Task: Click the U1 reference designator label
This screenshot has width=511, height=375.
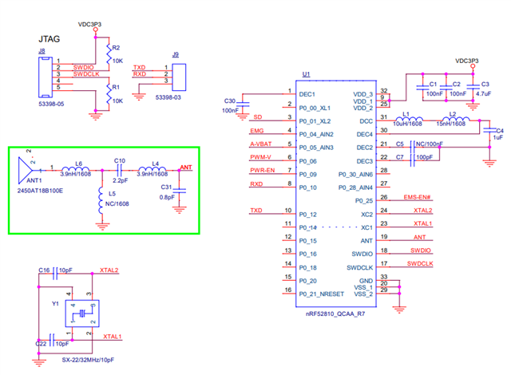Action: [x=306, y=74]
